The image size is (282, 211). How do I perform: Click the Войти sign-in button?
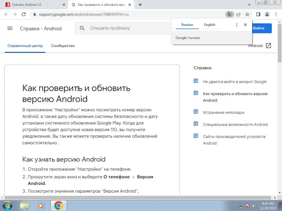click(262, 28)
